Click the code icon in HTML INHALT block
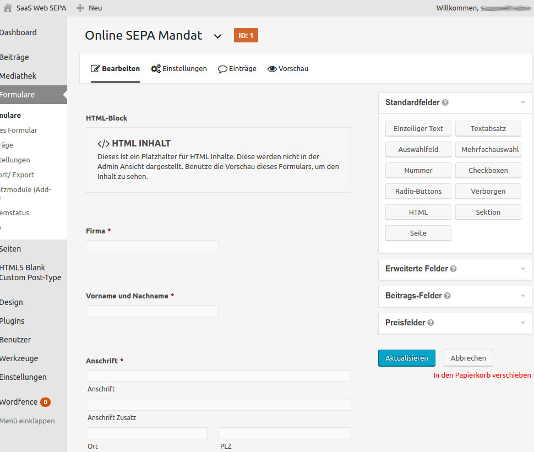This screenshot has width=534, height=452. click(x=103, y=144)
